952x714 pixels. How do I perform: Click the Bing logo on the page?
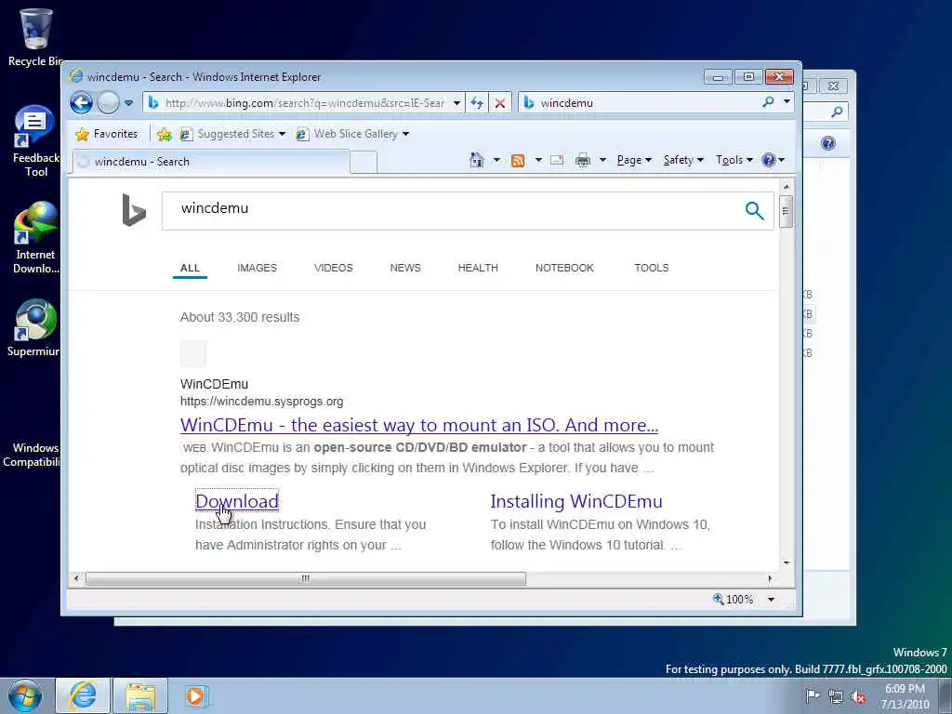coord(134,210)
